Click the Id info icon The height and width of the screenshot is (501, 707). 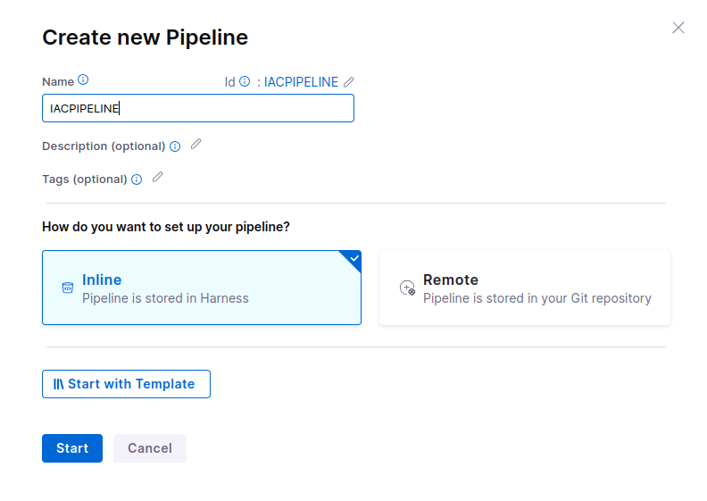click(x=245, y=81)
